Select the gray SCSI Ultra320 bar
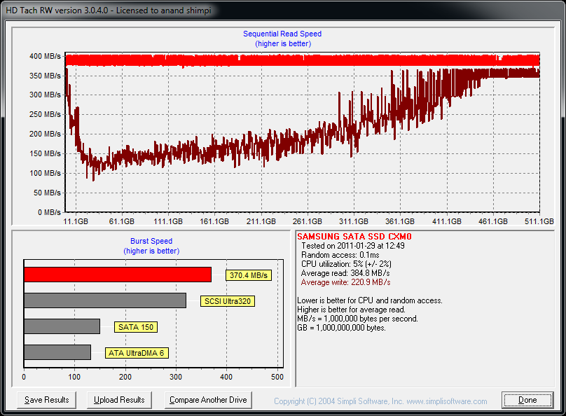This screenshot has width=566, height=416. pyautogui.click(x=104, y=300)
